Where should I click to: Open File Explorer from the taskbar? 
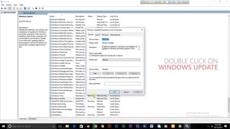coord(67,126)
